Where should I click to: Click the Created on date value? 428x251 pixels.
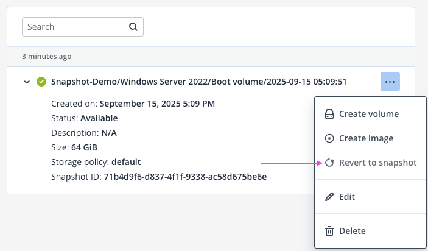coord(157,104)
